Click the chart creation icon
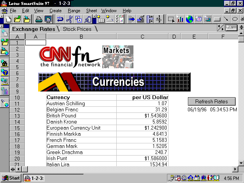The height and width of the screenshot is (183, 244). click(x=180, y=19)
